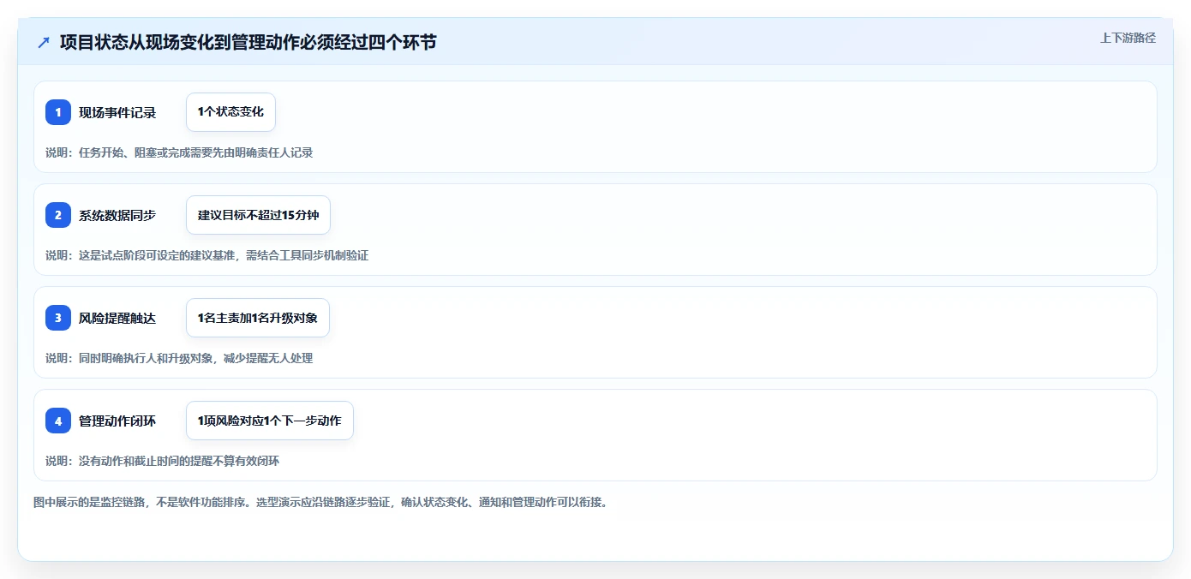Viewport: 1191px width, 579px height.
Task: Select step number 4 badge
Action: coord(58,421)
